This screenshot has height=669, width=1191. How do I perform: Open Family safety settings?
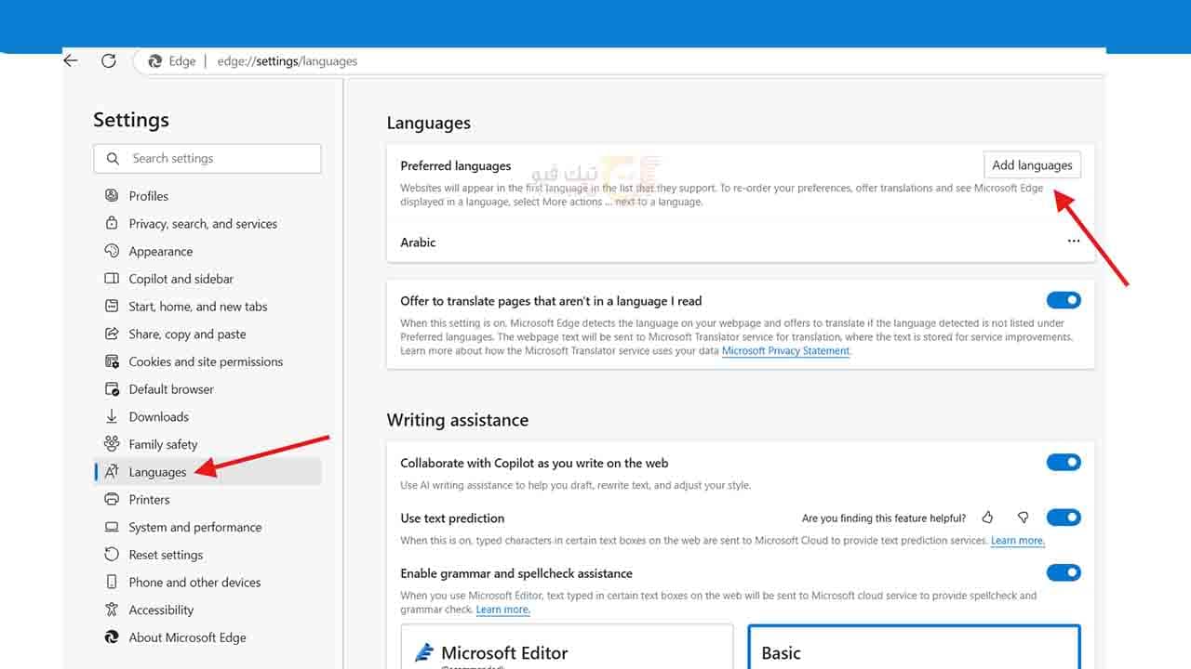164,445
